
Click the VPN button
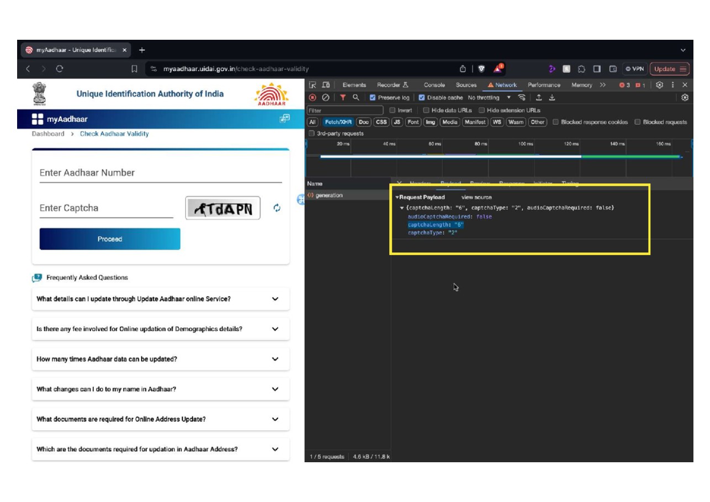coord(634,69)
